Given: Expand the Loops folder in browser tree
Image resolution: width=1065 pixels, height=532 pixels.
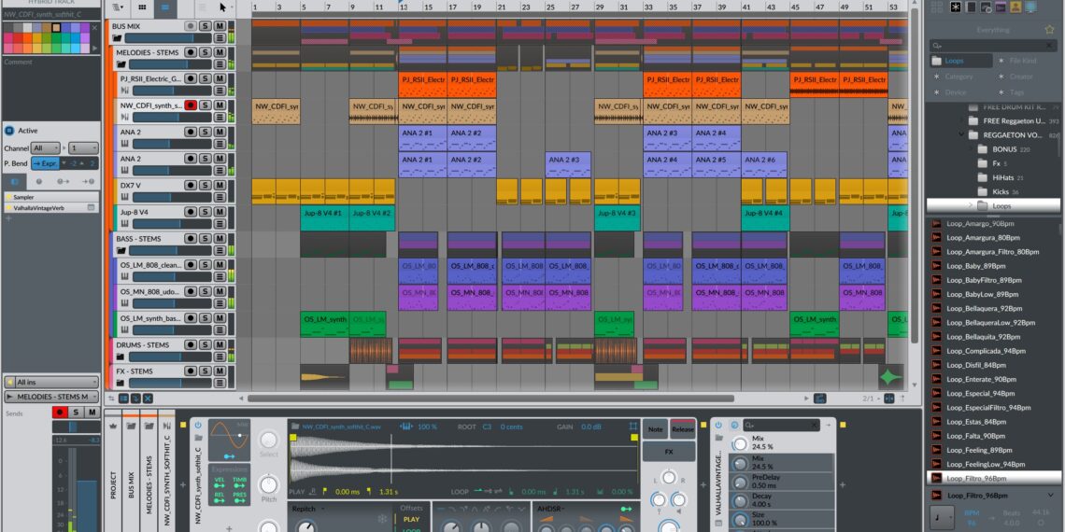Looking at the screenshot, I should [970, 205].
